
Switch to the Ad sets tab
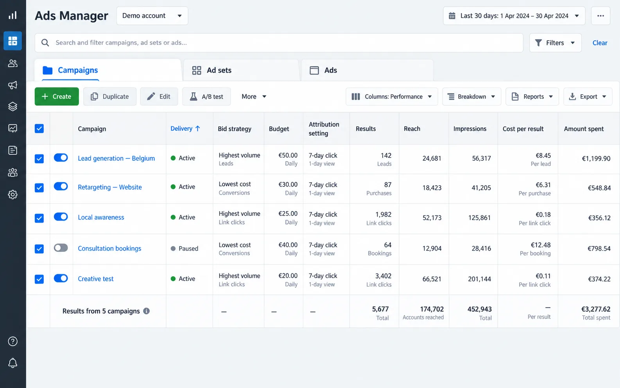tap(241, 70)
